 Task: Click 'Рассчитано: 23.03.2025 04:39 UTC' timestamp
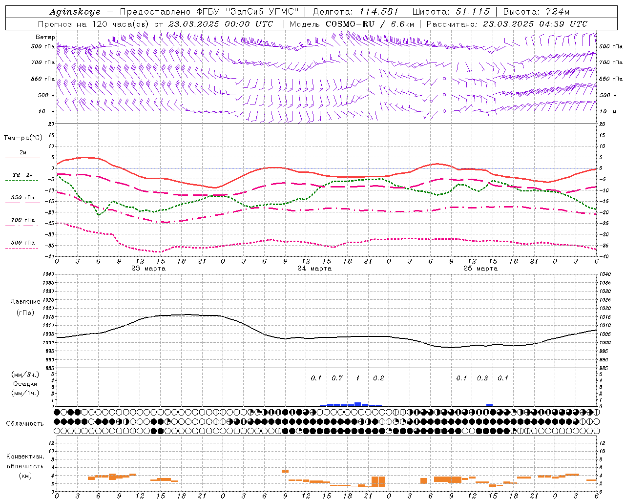[x=507, y=24]
